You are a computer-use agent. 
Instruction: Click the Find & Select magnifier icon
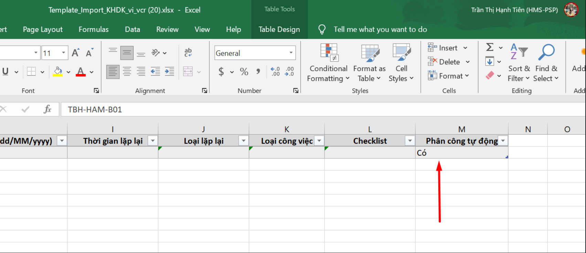546,53
